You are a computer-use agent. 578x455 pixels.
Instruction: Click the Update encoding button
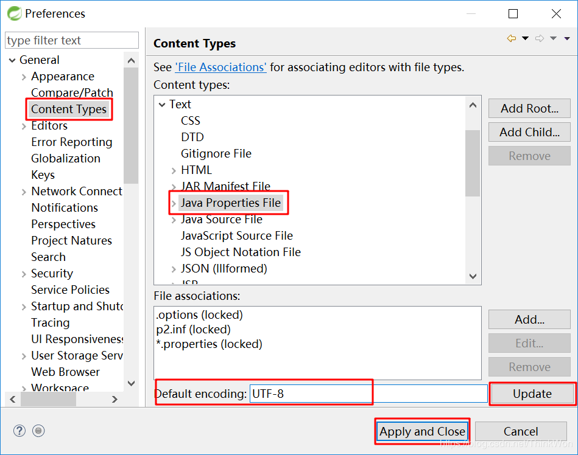tap(532, 394)
